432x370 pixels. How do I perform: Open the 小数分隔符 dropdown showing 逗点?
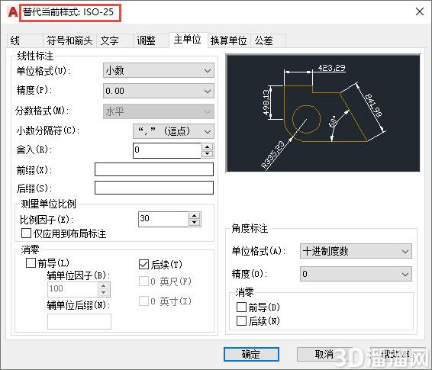point(173,131)
